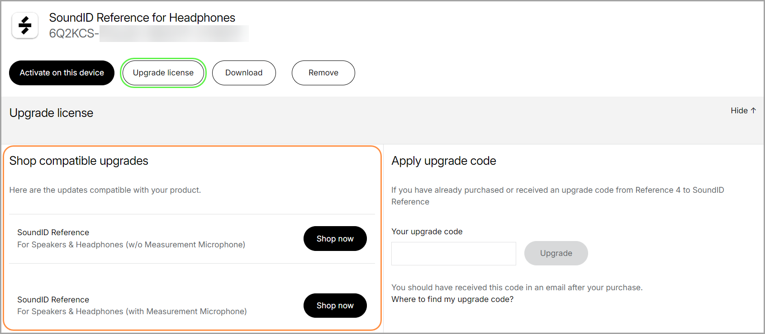Image resolution: width=765 pixels, height=334 pixels.
Task: Focus the Your upgrade code input field
Action: [454, 254]
